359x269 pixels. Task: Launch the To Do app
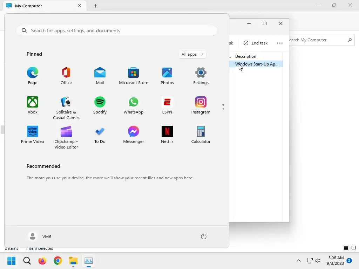[x=100, y=135]
